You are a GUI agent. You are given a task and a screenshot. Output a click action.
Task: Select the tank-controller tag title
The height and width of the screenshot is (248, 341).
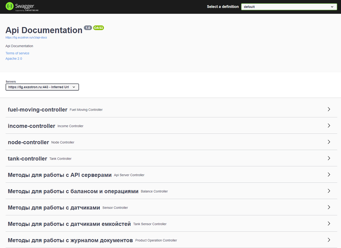tap(27, 158)
